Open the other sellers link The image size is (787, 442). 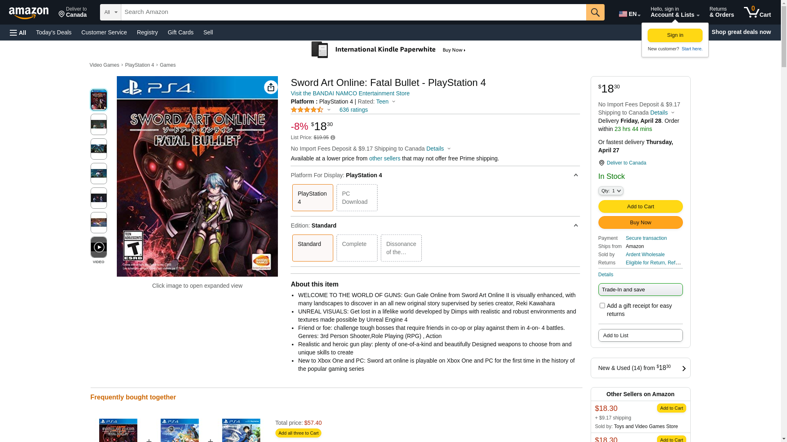(x=384, y=158)
